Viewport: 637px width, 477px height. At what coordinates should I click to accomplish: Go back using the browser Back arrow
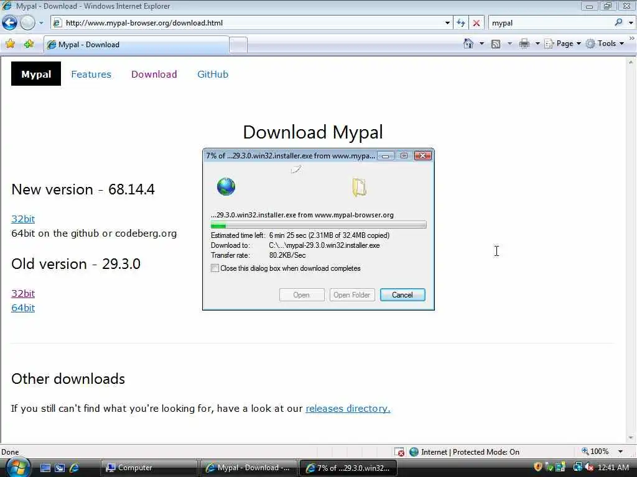pos(10,23)
